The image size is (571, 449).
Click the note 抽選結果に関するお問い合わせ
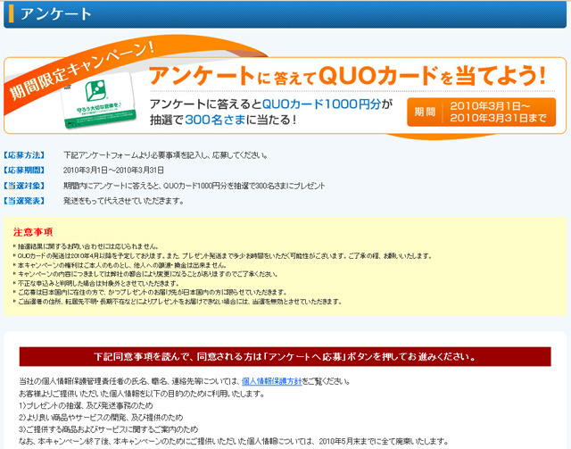tap(86, 246)
